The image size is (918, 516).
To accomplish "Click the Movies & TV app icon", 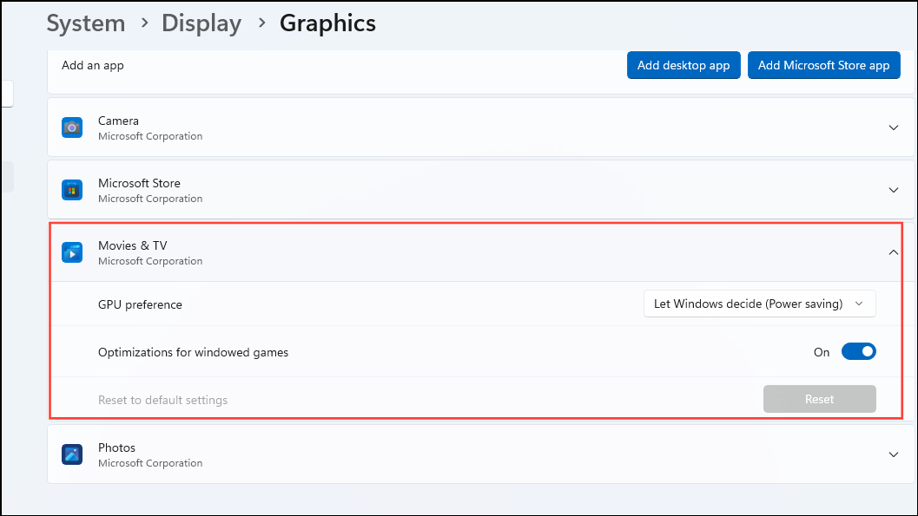I will click(x=71, y=252).
